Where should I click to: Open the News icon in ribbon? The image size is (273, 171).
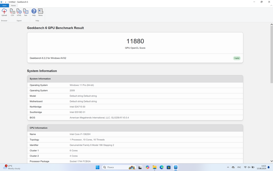[x=40, y=12]
